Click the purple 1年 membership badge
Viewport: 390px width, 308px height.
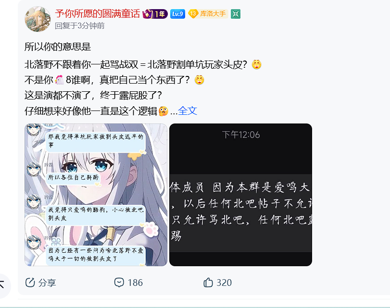(x=155, y=14)
